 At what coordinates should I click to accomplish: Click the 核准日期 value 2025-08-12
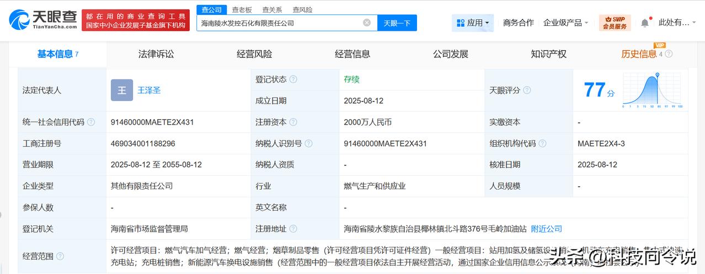click(597, 164)
